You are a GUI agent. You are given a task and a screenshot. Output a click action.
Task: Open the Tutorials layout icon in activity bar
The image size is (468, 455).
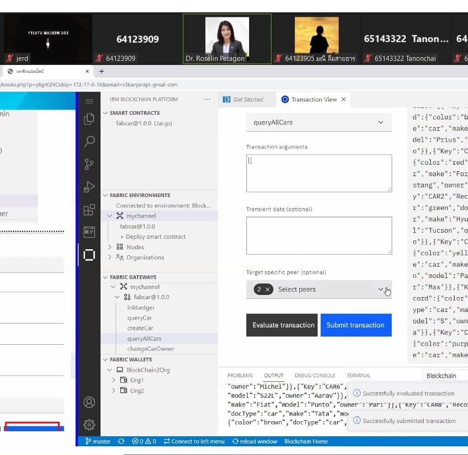pyautogui.click(x=89, y=232)
